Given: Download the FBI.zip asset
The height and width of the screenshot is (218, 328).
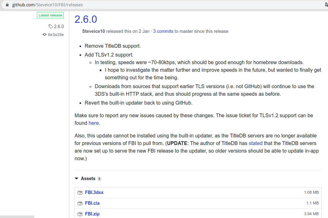Looking at the screenshot, I should point(92,214).
